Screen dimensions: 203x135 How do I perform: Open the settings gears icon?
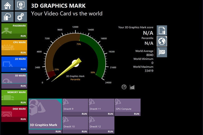click(21, 17)
